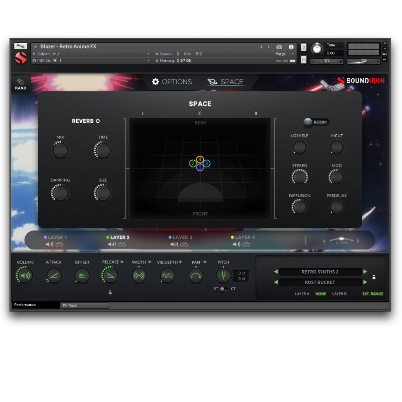Mute Layer 1 with its speaker icon
Viewport: 402px width, 402px height.
pyautogui.click(x=49, y=245)
